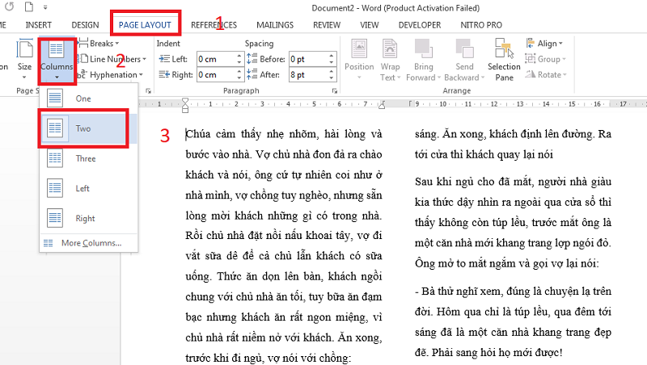Click the Spacing After icon
The image size is (647, 365).
[252, 74]
